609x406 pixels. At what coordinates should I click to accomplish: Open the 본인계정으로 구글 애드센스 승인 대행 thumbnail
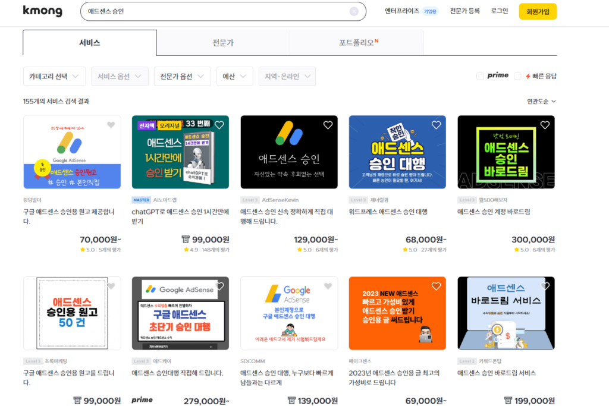click(x=289, y=313)
